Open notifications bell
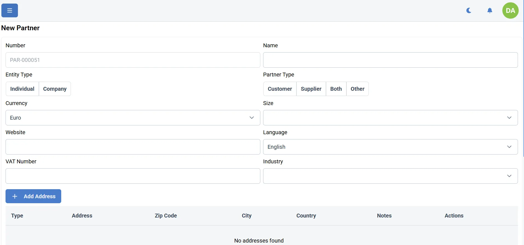Image resolution: width=524 pixels, height=245 pixels. point(490,10)
